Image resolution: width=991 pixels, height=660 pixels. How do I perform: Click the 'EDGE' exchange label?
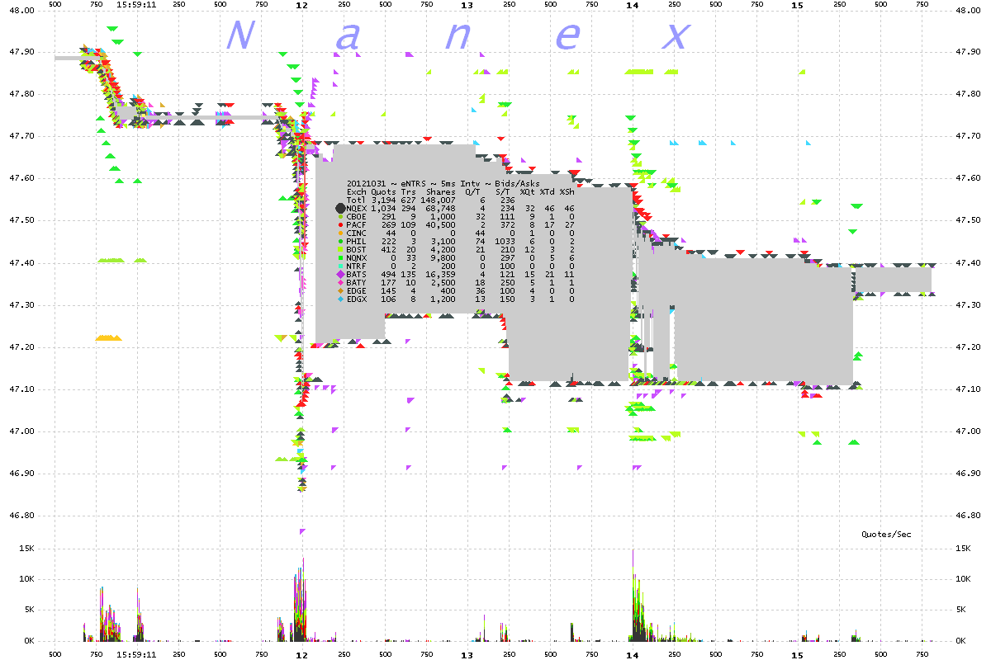pyautogui.click(x=356, y=290)
